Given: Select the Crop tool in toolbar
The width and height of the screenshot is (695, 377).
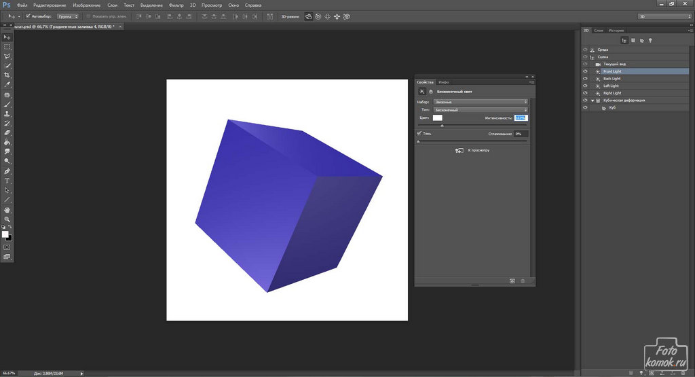Looking at the screenshot, I should [x=7, y=75].
